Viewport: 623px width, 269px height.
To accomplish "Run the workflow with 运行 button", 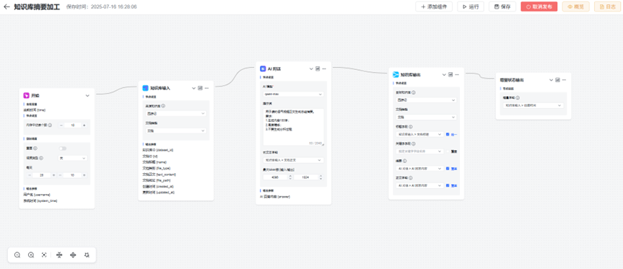I will click(x=471, y=6).
